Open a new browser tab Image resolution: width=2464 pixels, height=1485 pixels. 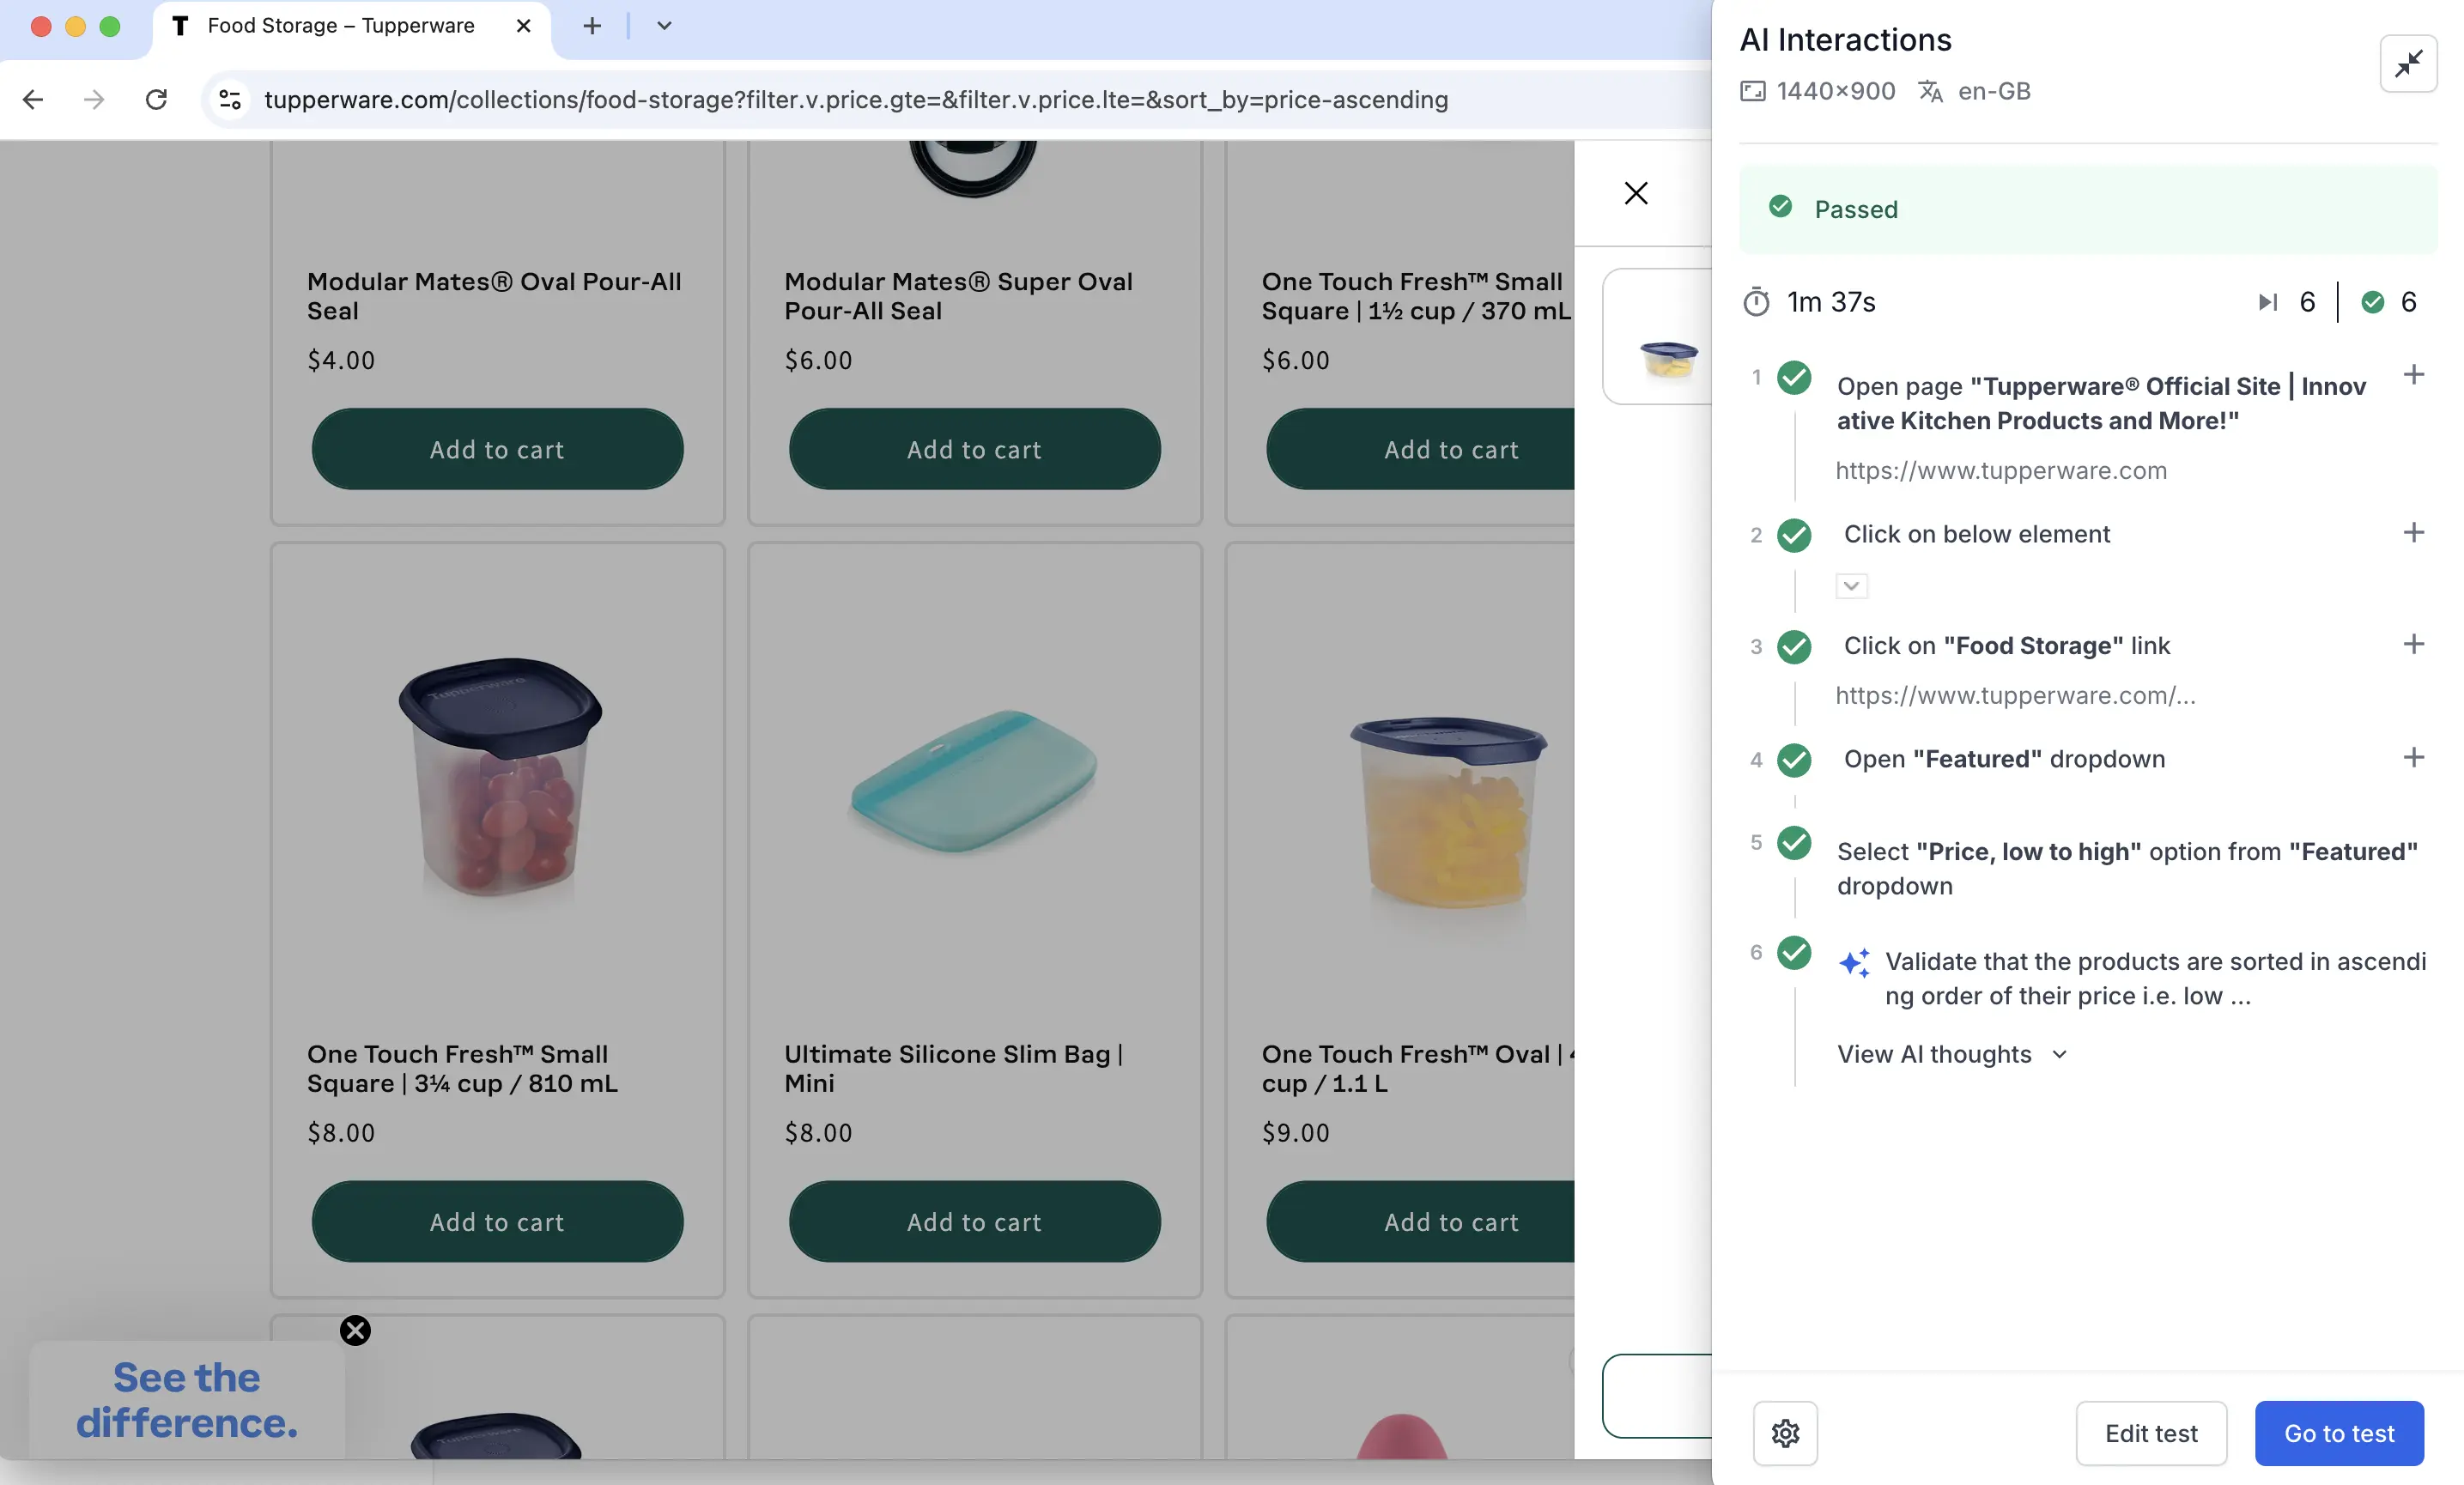click(x=592, y=26)
